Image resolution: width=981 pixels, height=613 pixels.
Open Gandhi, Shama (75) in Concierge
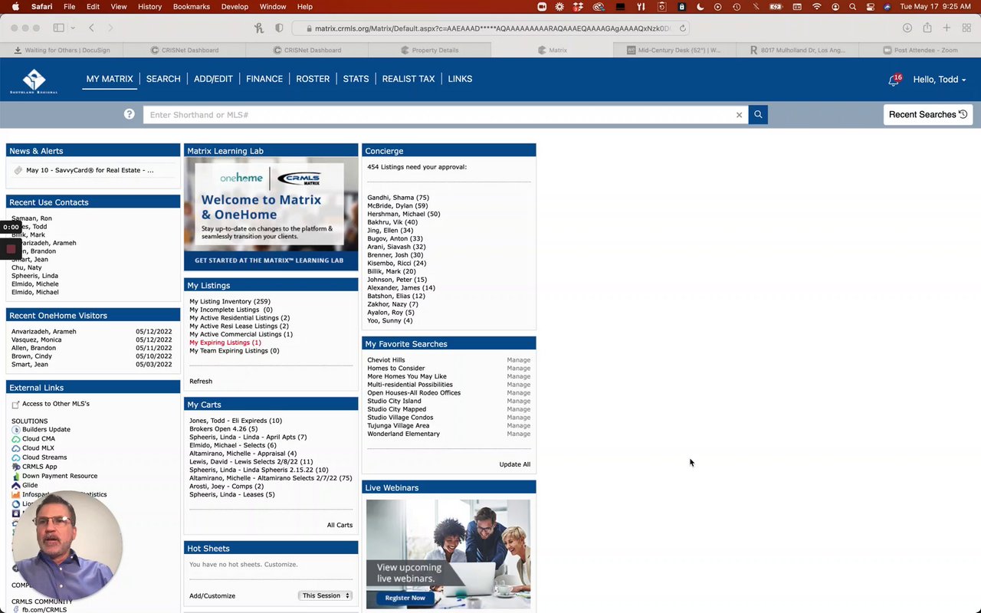(398, 198)
